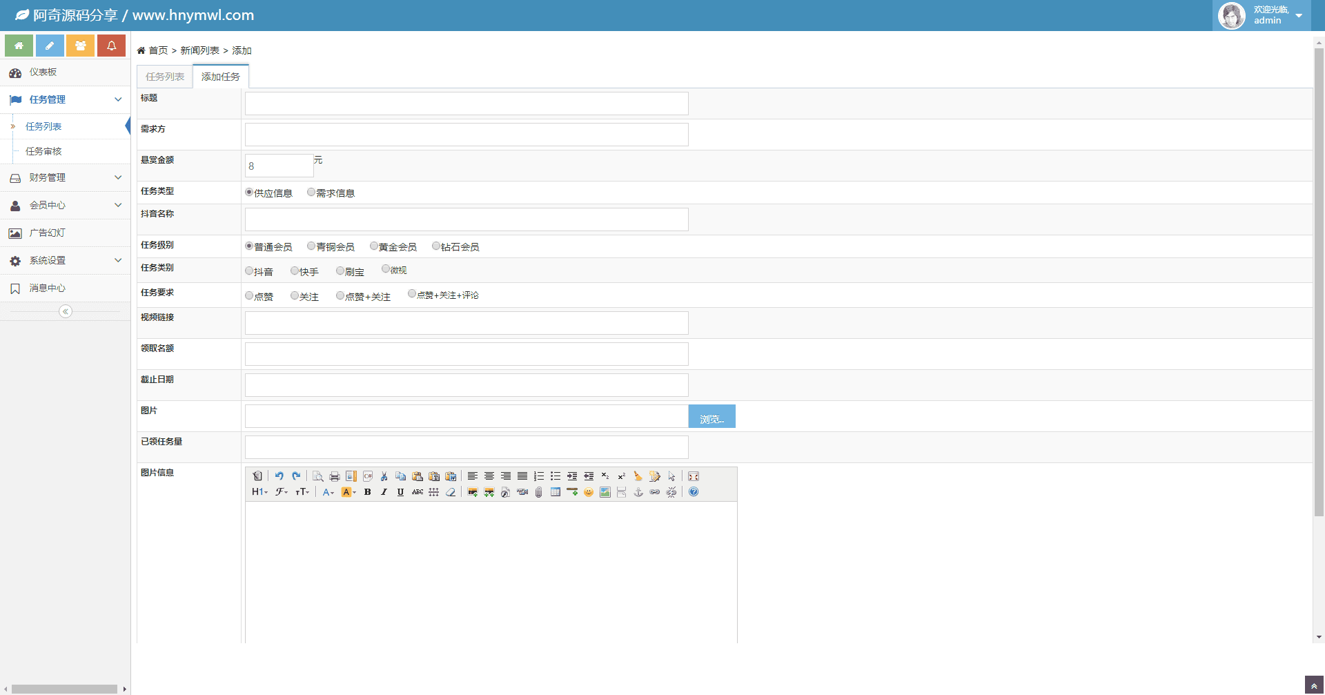Apply bold formatting in the editor
Screen dimensions: 1325x695
[x=368, y=492]
